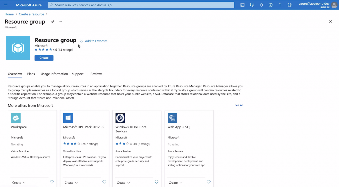Open Cloud Shell from the top bar
The height and width of the screenshot is (187, 339).
[242, 5]
